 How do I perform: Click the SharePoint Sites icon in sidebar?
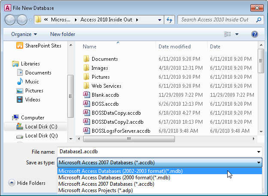(x=20, y=45)
